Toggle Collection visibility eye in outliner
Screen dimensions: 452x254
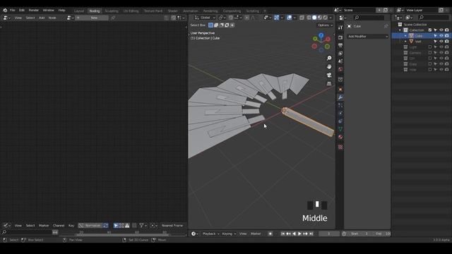(441, 30)
